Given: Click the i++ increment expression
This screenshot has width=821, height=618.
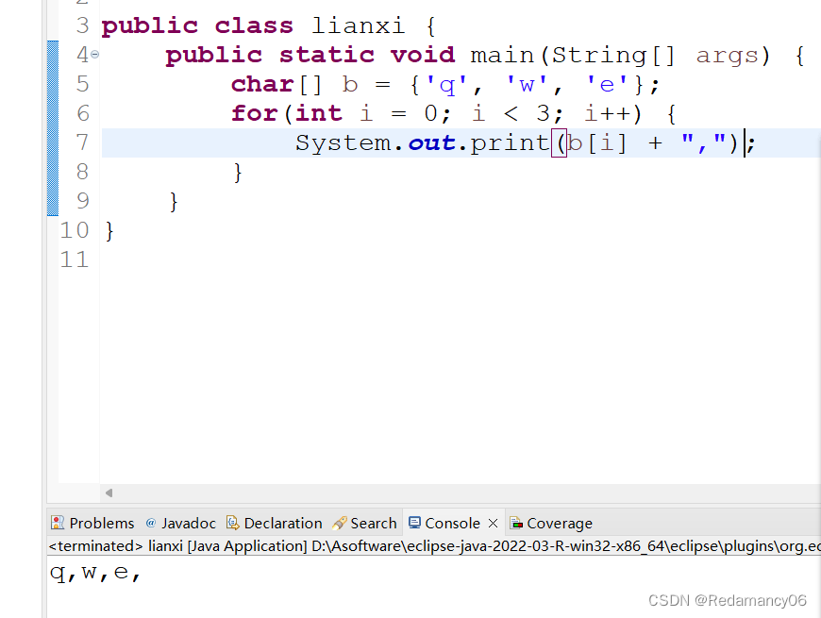Looking at the screenshot, I should point(608,113).
